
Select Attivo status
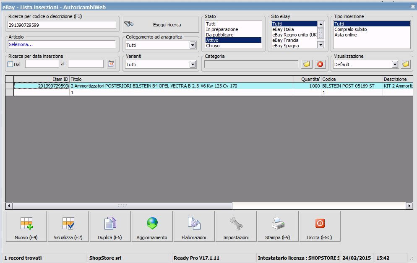pyautogui.click(x=233, y=40)
